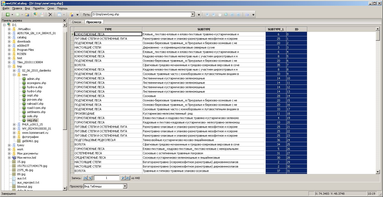Jump to the last record
The image size is (383, 197).
point(128,178)
